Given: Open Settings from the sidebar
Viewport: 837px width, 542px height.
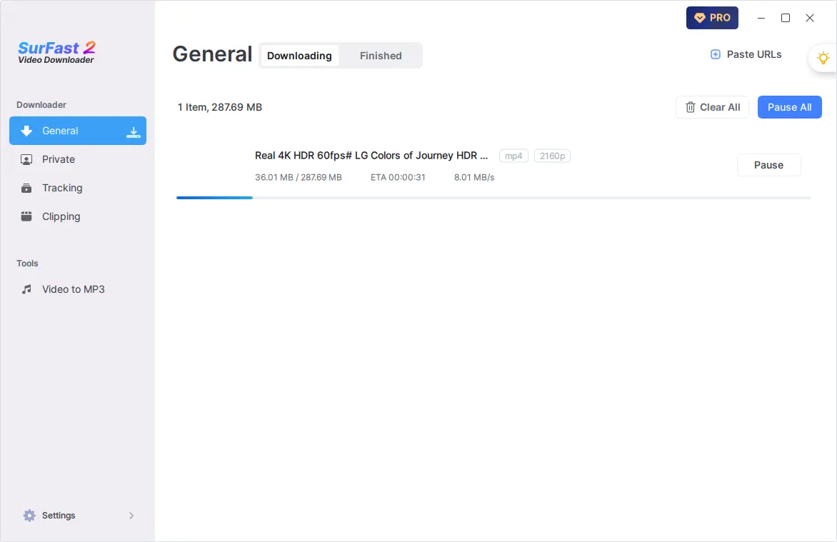Looking at the screenshot, I should pos(77,516).
